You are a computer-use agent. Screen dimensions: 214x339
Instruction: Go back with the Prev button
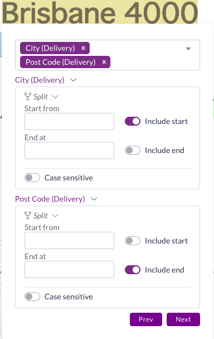[146, 319]
